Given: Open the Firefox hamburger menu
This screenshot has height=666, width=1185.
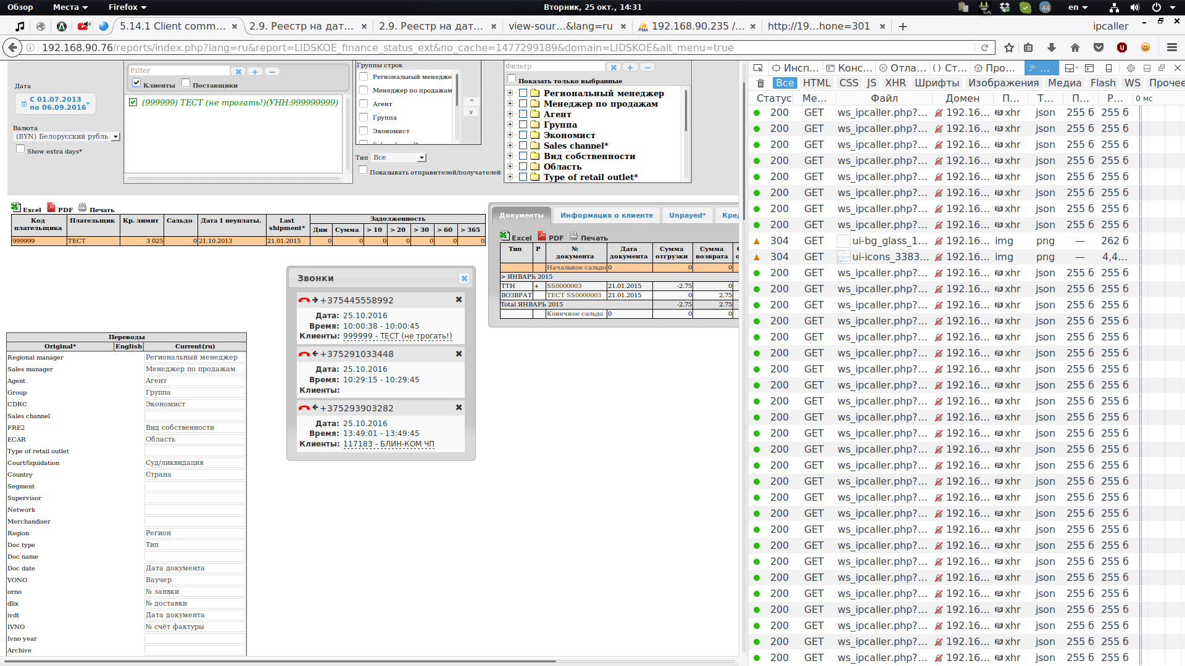Looking at the screenshot, I should pos(1172,47).
